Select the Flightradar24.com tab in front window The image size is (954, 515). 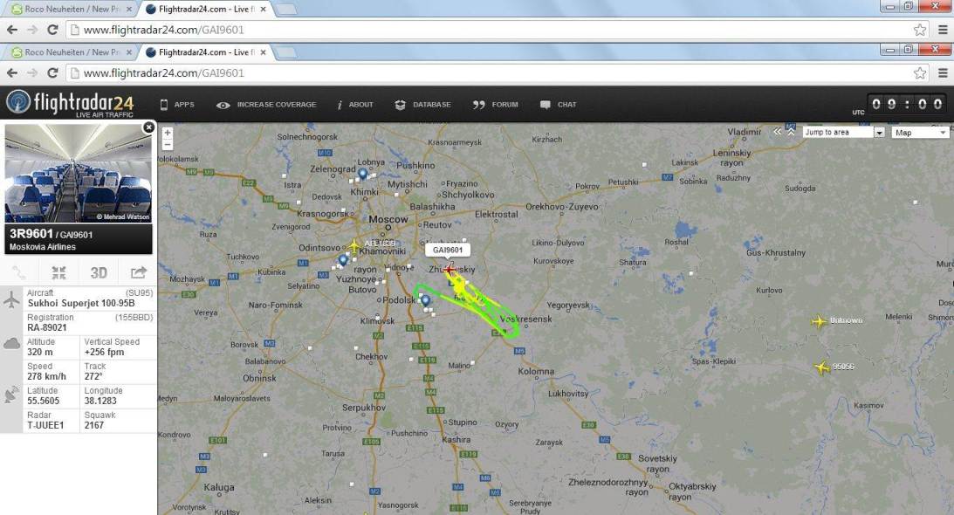coord(204,52)
